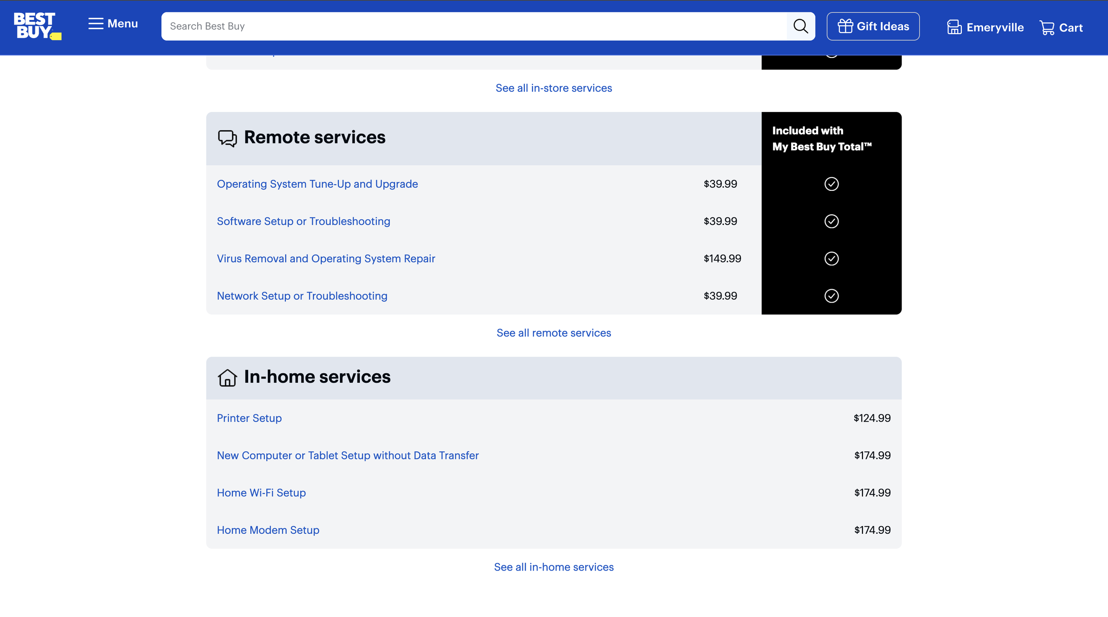
Task: Click checkmark for Virus Removal row
Action: pos(831,259)
